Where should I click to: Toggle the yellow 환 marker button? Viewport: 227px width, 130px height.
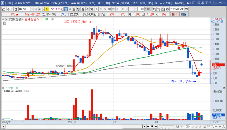(47, 9)
